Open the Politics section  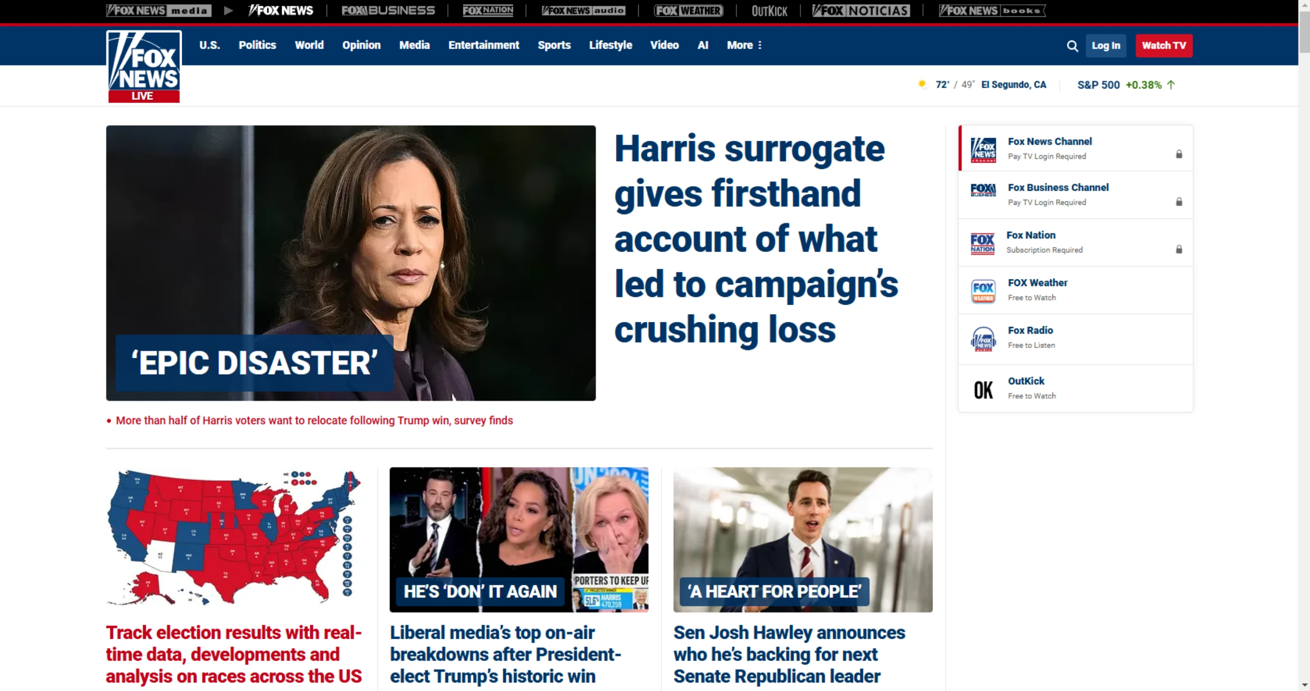(x=257, y=45)
